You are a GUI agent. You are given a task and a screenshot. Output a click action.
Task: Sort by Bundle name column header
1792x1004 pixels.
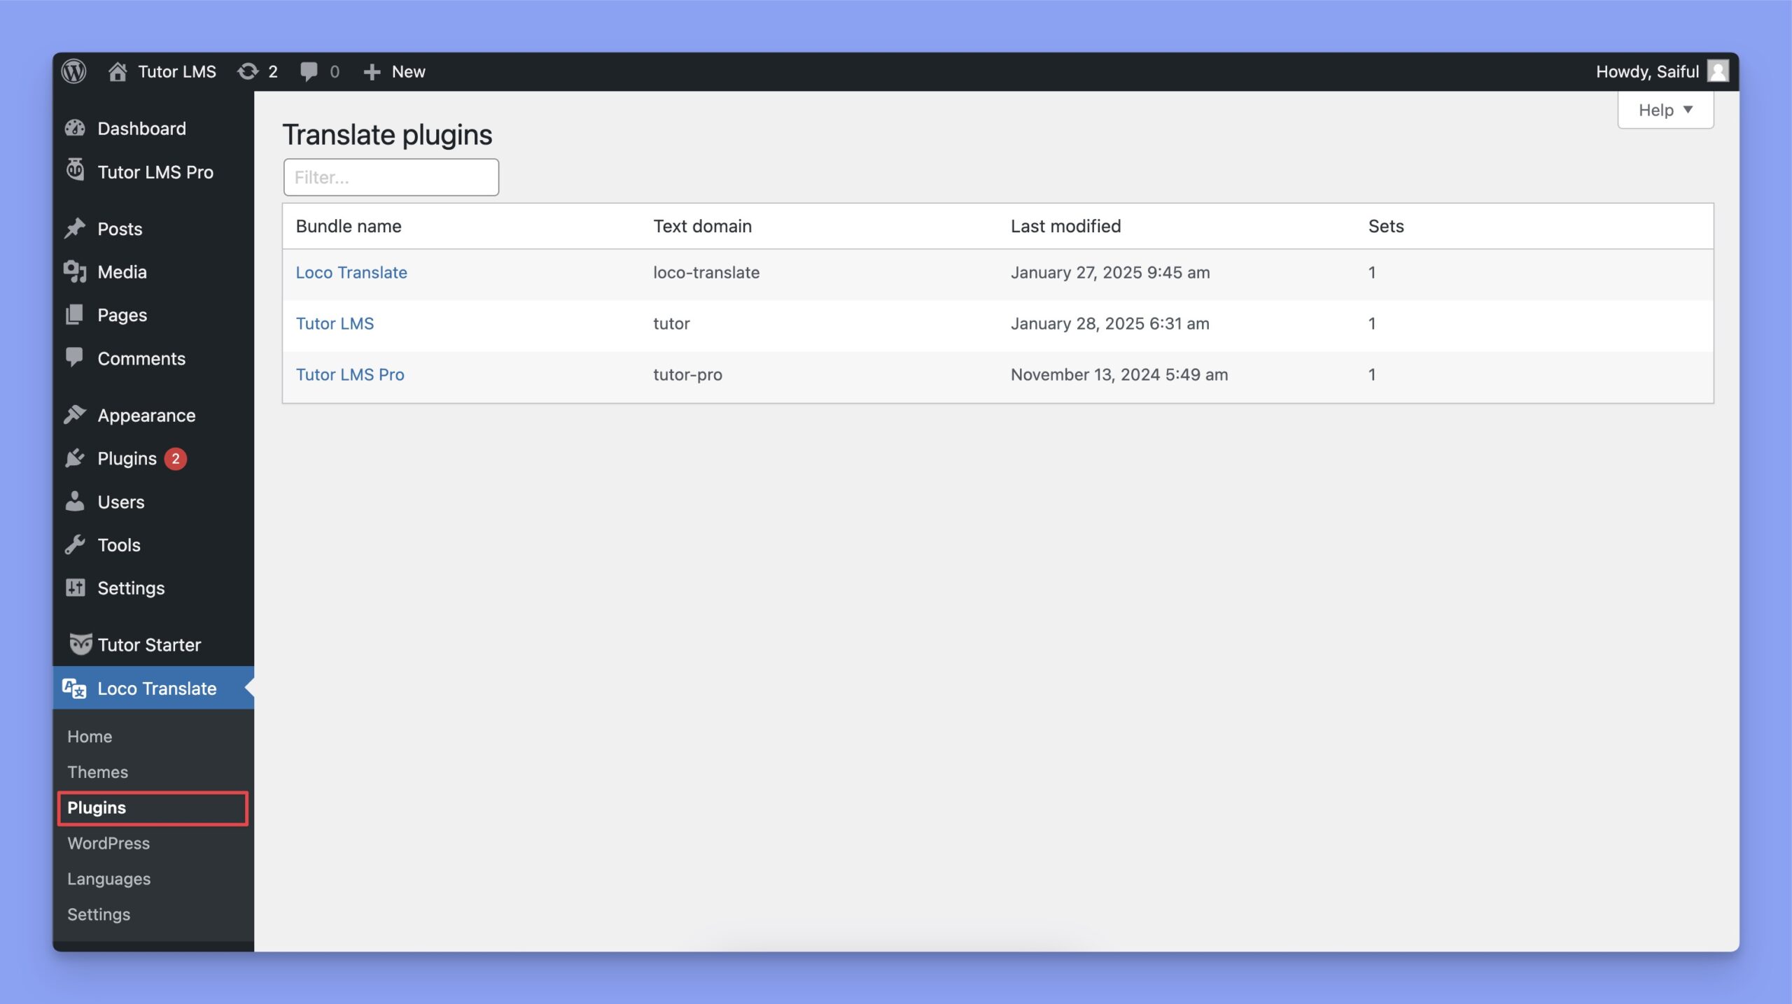pyautogui.click(x=349, y=226)
